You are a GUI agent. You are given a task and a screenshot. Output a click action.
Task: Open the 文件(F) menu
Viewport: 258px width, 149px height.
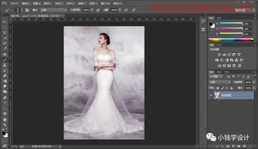[x=14, y=3]
